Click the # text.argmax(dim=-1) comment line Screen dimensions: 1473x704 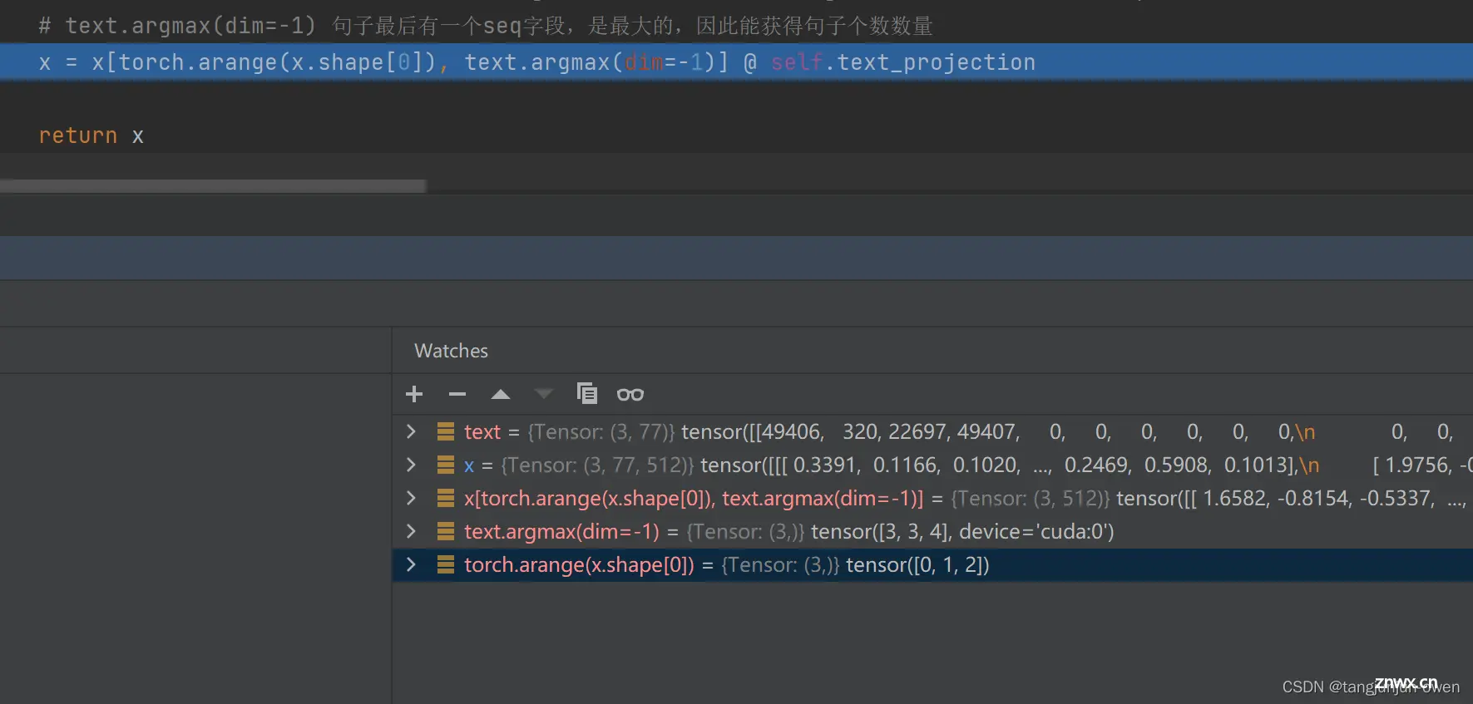pyautogui.click(x=486, y=26)
